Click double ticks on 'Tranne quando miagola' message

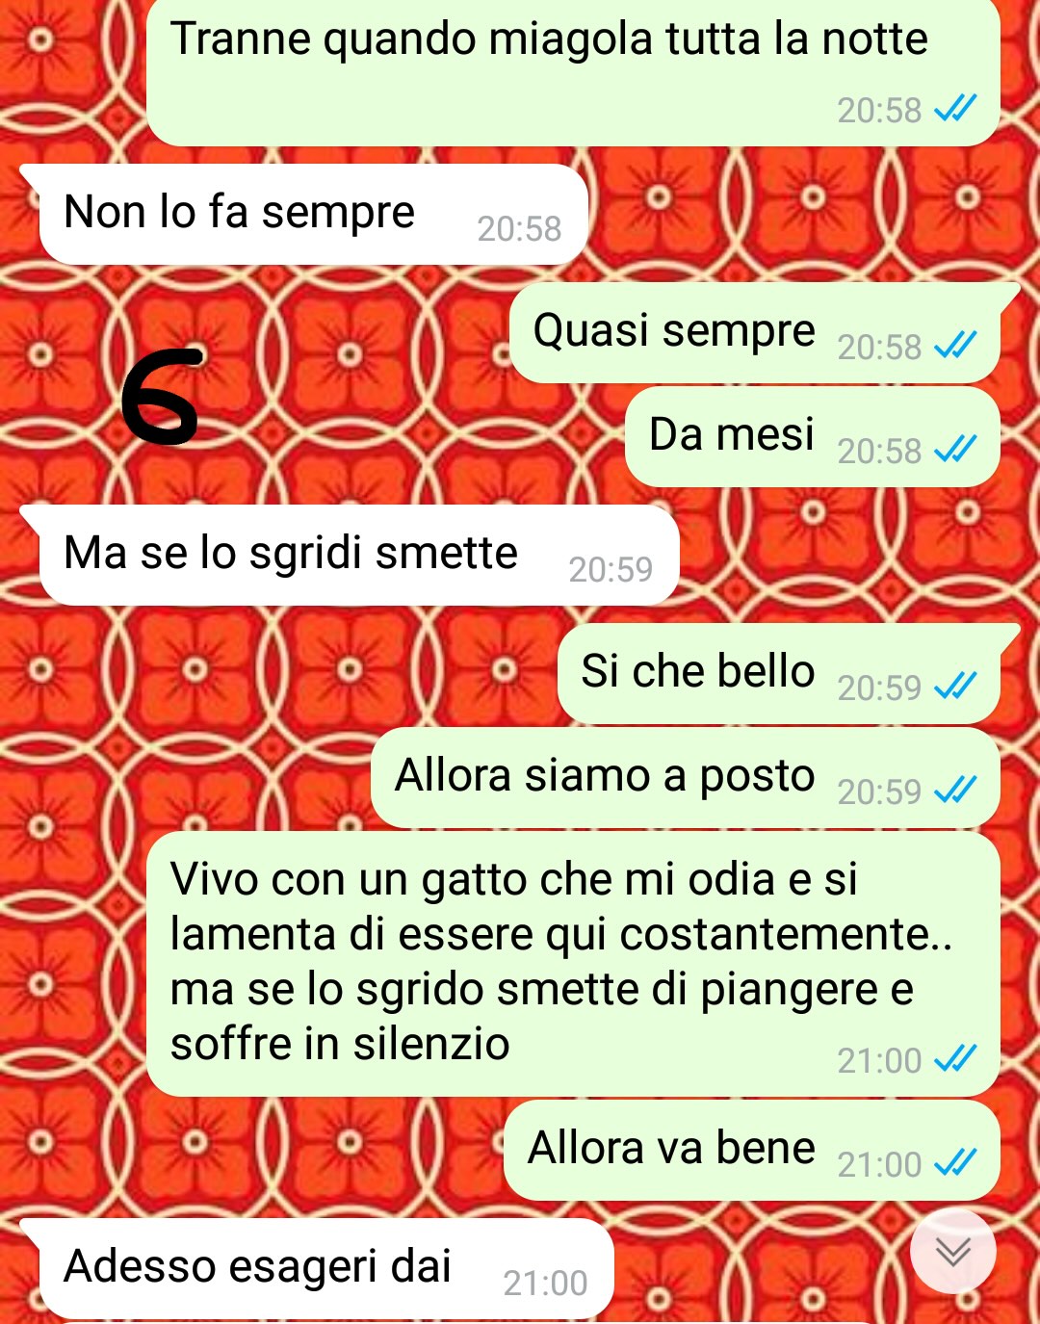coord(955,108)
